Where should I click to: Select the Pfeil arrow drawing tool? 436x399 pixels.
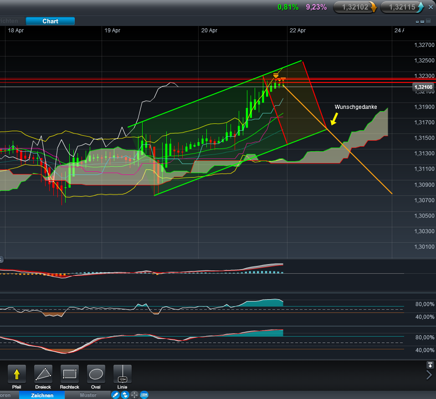(x=17, y=374)
